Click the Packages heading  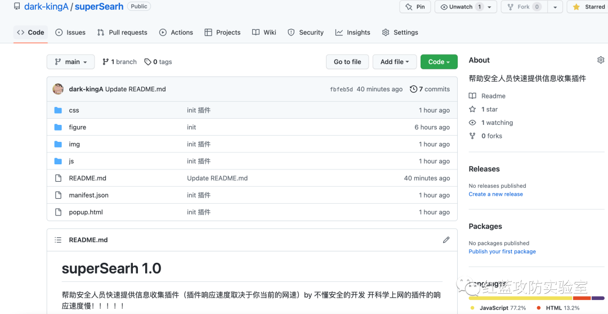[485, 226]
